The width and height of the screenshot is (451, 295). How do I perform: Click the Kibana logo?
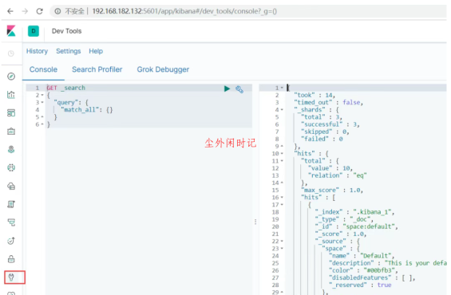point(11,31)
